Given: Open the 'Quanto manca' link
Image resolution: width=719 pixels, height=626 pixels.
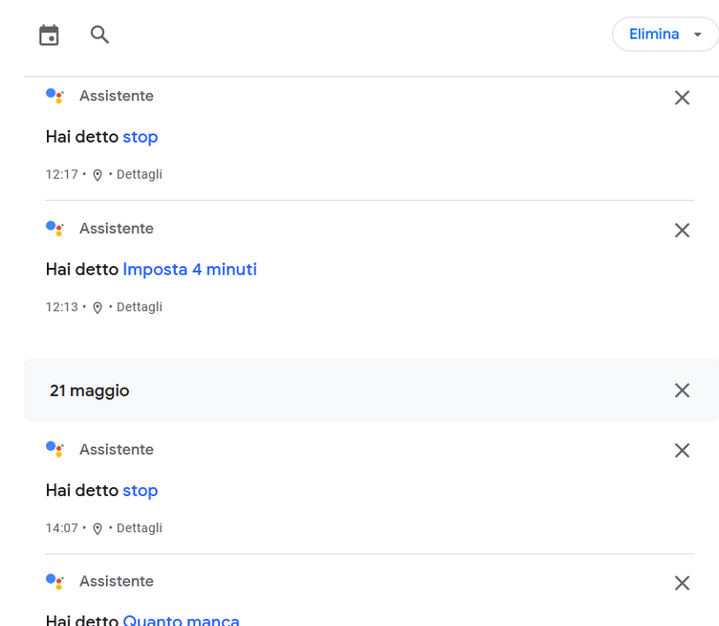Looking at the screenshot, I should click(181, 619).
